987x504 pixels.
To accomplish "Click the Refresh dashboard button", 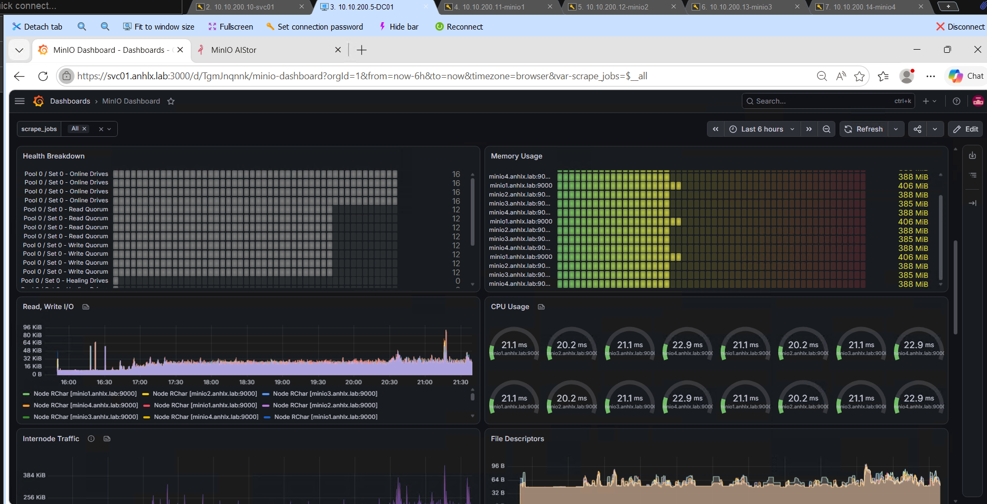I will [x=863, y=129].
